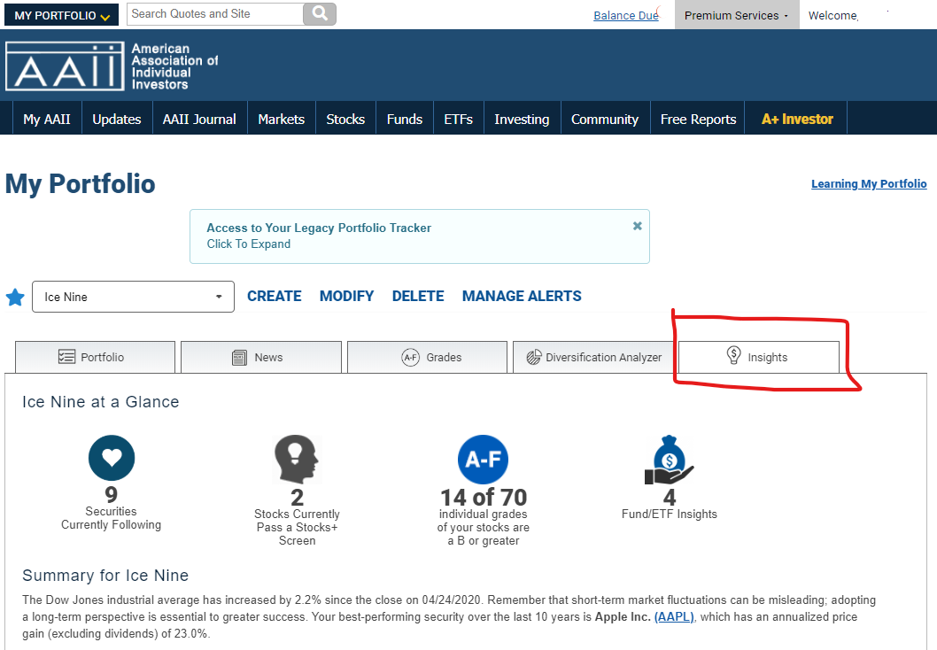Click the Summary for Ice Nine heading
Image resolution: width=937 pixels, height=650 pixels.
click(105, 576)
